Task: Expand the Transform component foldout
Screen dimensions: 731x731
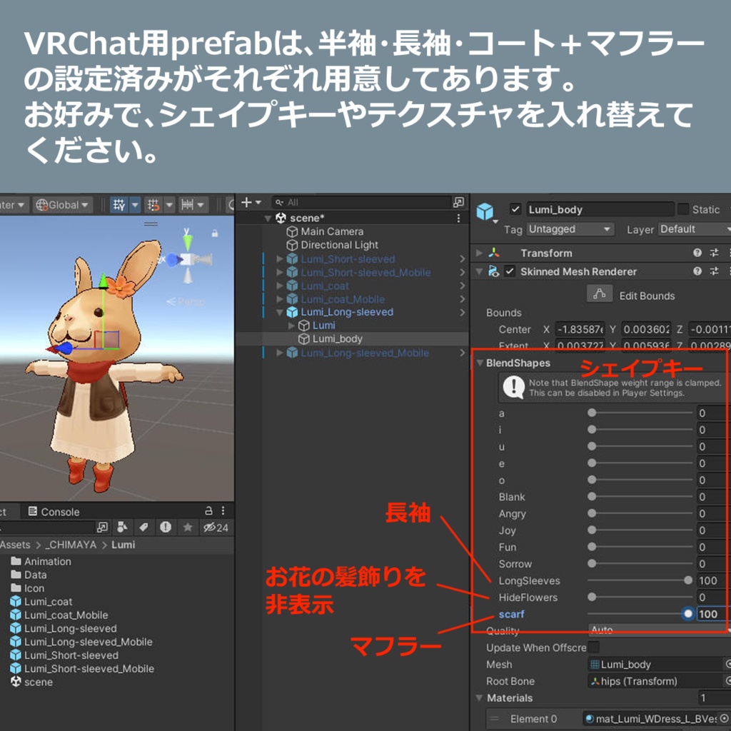Action: click(x=479, y=253)
